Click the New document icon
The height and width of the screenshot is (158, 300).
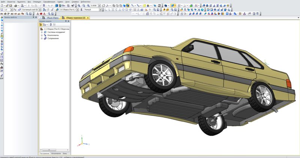click(x=2, y=6)
